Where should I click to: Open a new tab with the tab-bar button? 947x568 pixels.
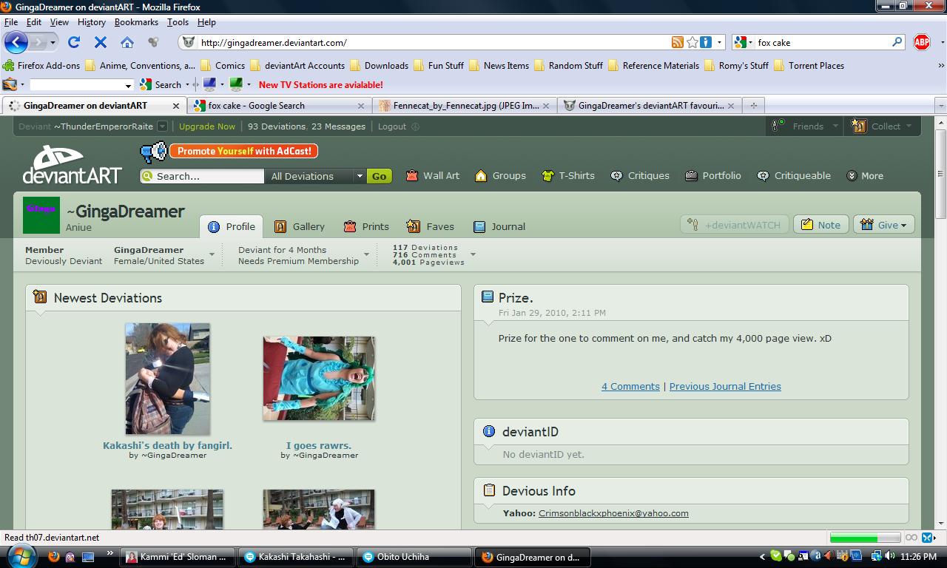pos(753,105)
